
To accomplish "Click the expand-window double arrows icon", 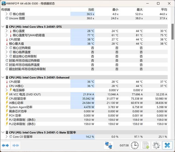I will [x=5, y=145].
